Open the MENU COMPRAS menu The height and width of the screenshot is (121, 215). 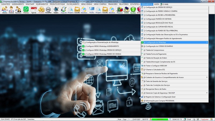pyautogui.click(x=100, y=4)
